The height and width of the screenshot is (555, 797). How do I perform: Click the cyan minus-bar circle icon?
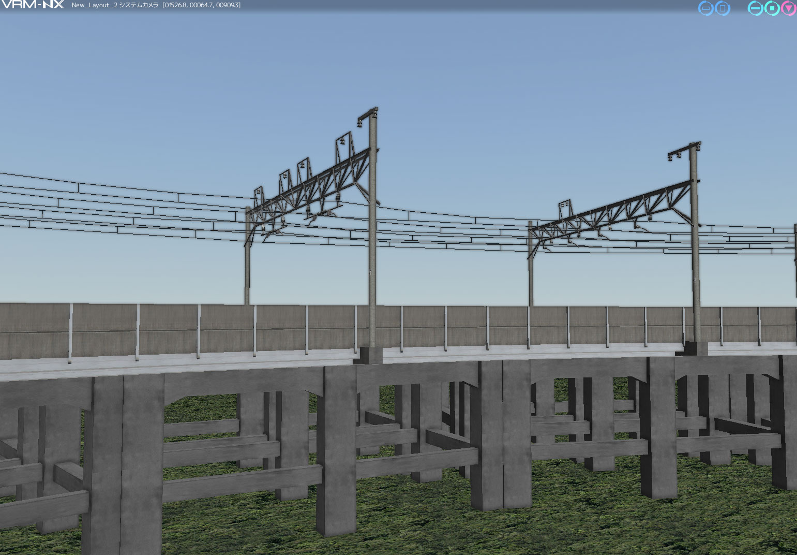point(756,8)
